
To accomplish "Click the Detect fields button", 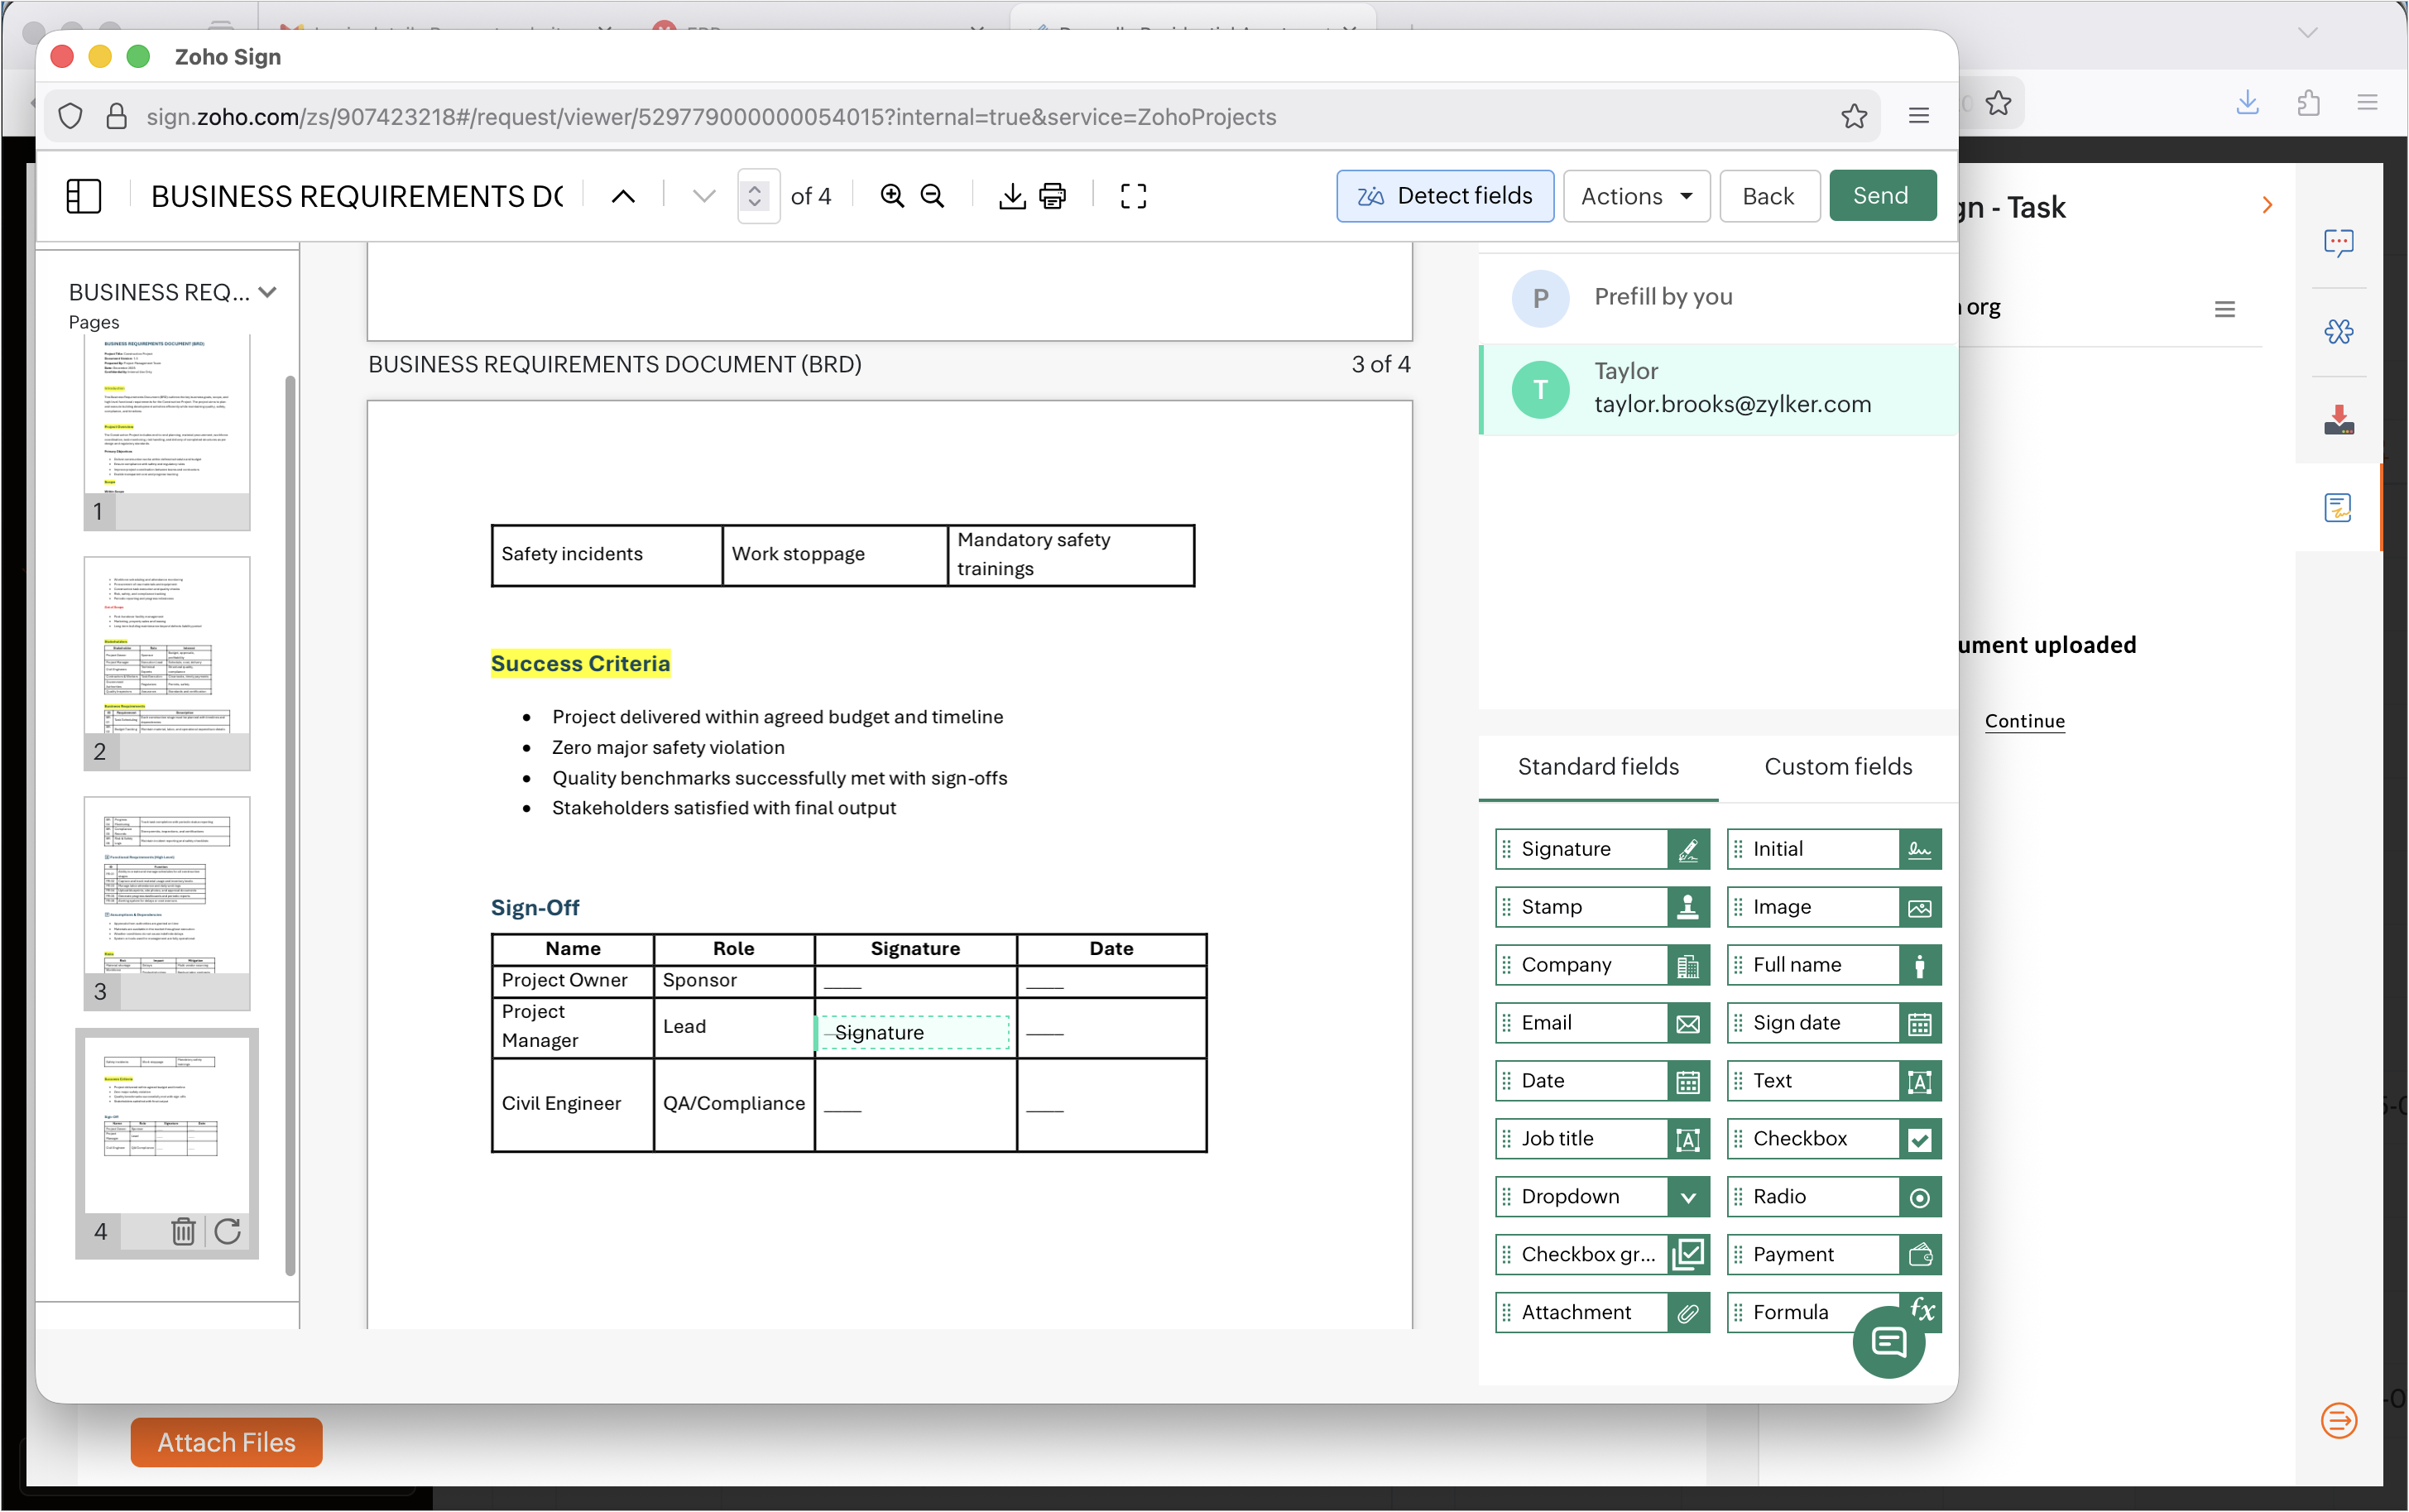I will tap(1444, 196).
